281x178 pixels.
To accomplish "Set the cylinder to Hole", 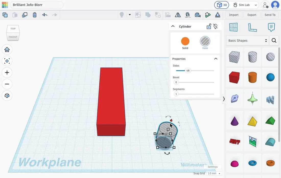I will 205,43.
